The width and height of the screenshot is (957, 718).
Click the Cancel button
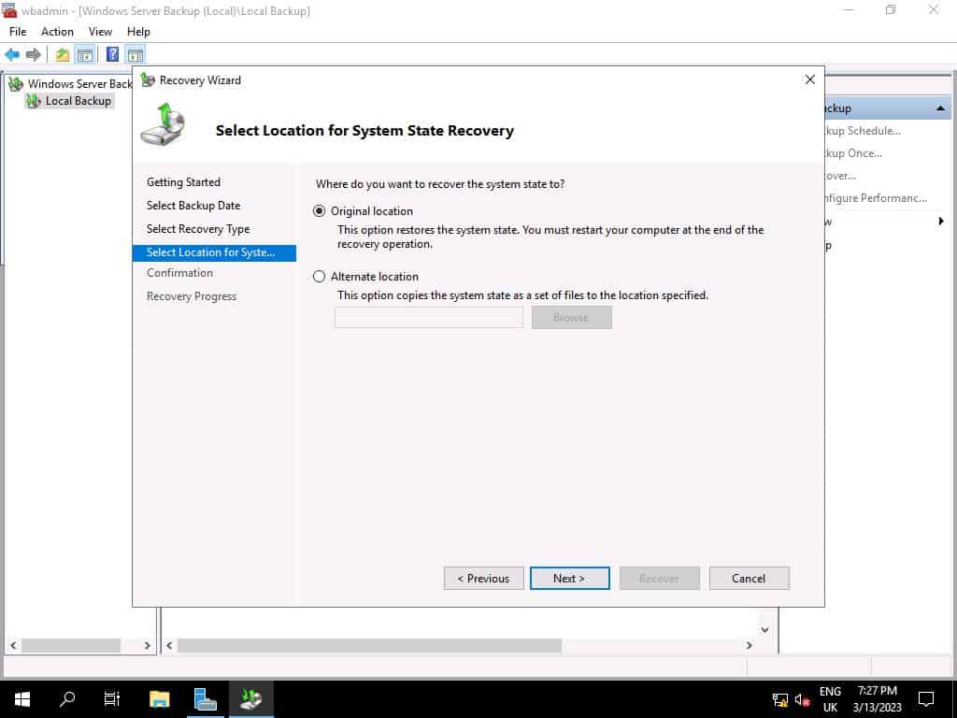point(749,578)
